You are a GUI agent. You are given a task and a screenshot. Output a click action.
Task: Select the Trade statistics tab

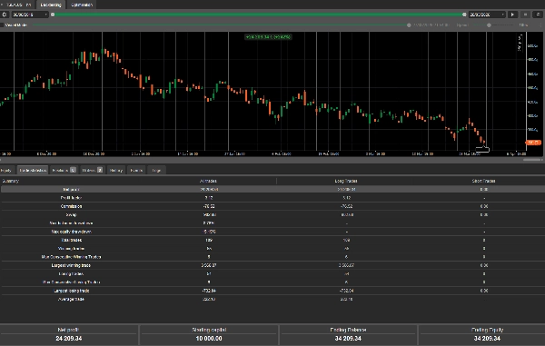33,170
